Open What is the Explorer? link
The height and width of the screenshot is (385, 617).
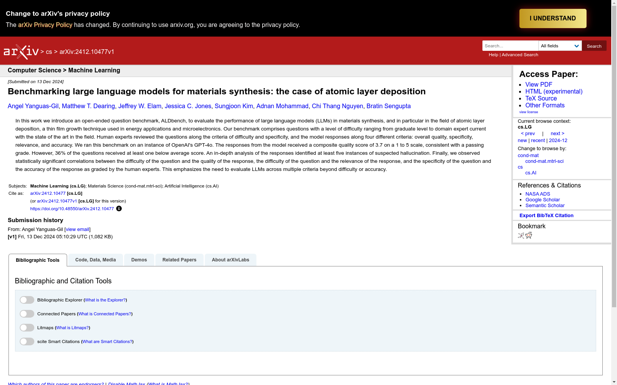tap(105, 300)
